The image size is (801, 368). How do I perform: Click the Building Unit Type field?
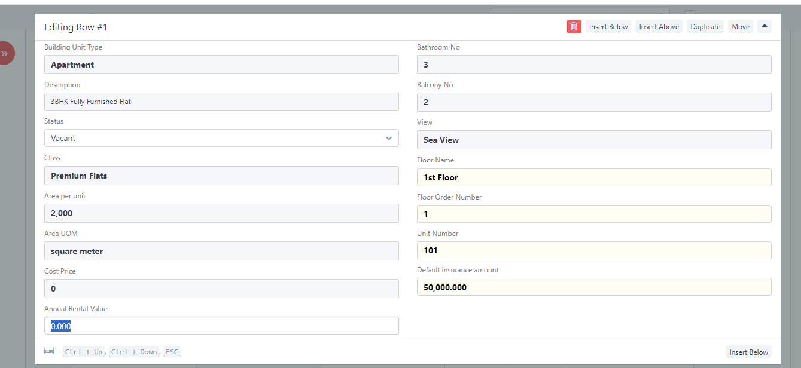click(x=221, y=65)
